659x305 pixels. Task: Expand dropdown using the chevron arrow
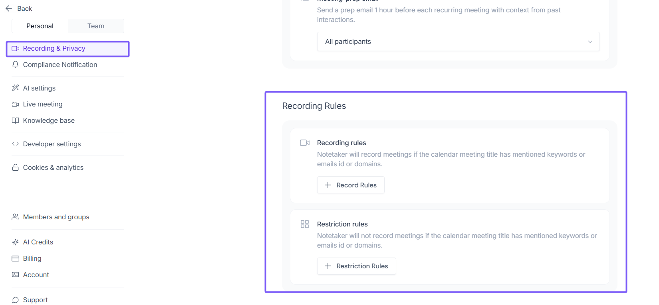coord(590,41)
